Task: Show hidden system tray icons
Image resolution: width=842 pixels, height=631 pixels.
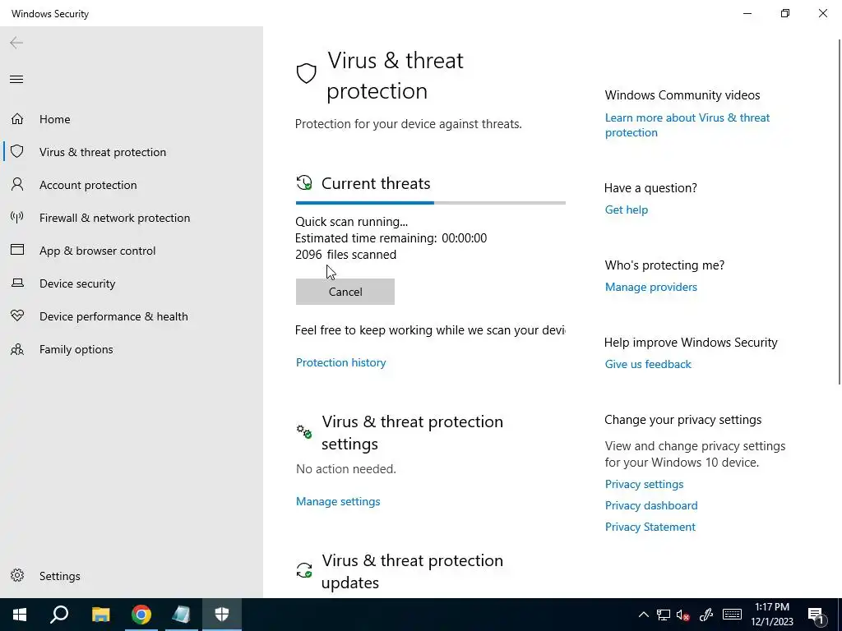Action: (x=643, y=615)
